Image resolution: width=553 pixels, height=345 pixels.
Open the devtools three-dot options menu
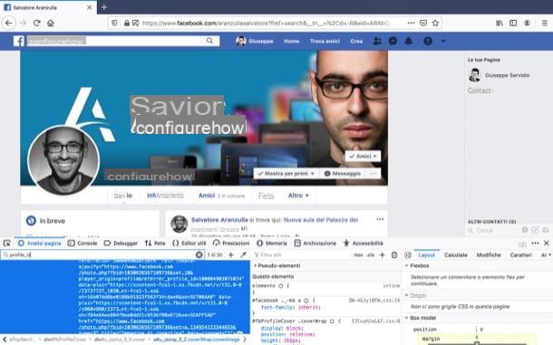tap(535, 244)
